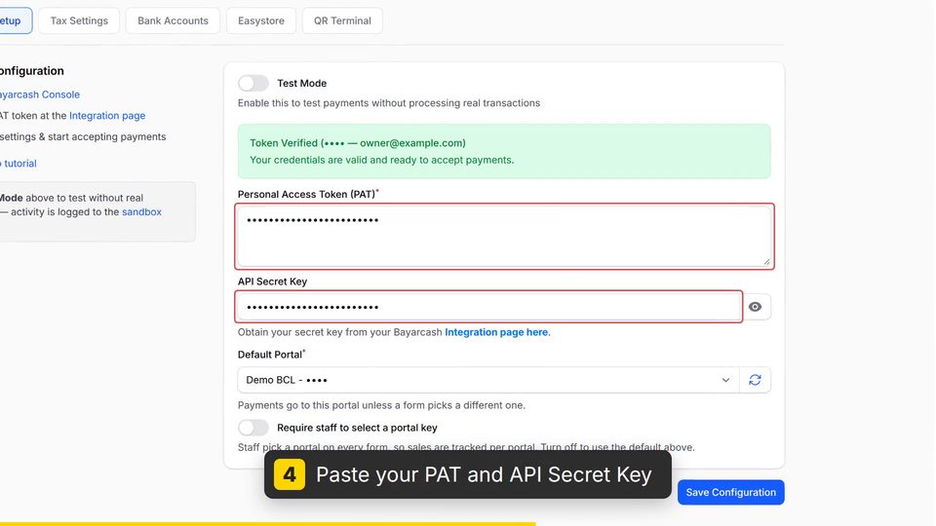Viewport: 936px width, 526px height.
Task: Enable the Test Mode switch
Action: [x=253, y=83]
